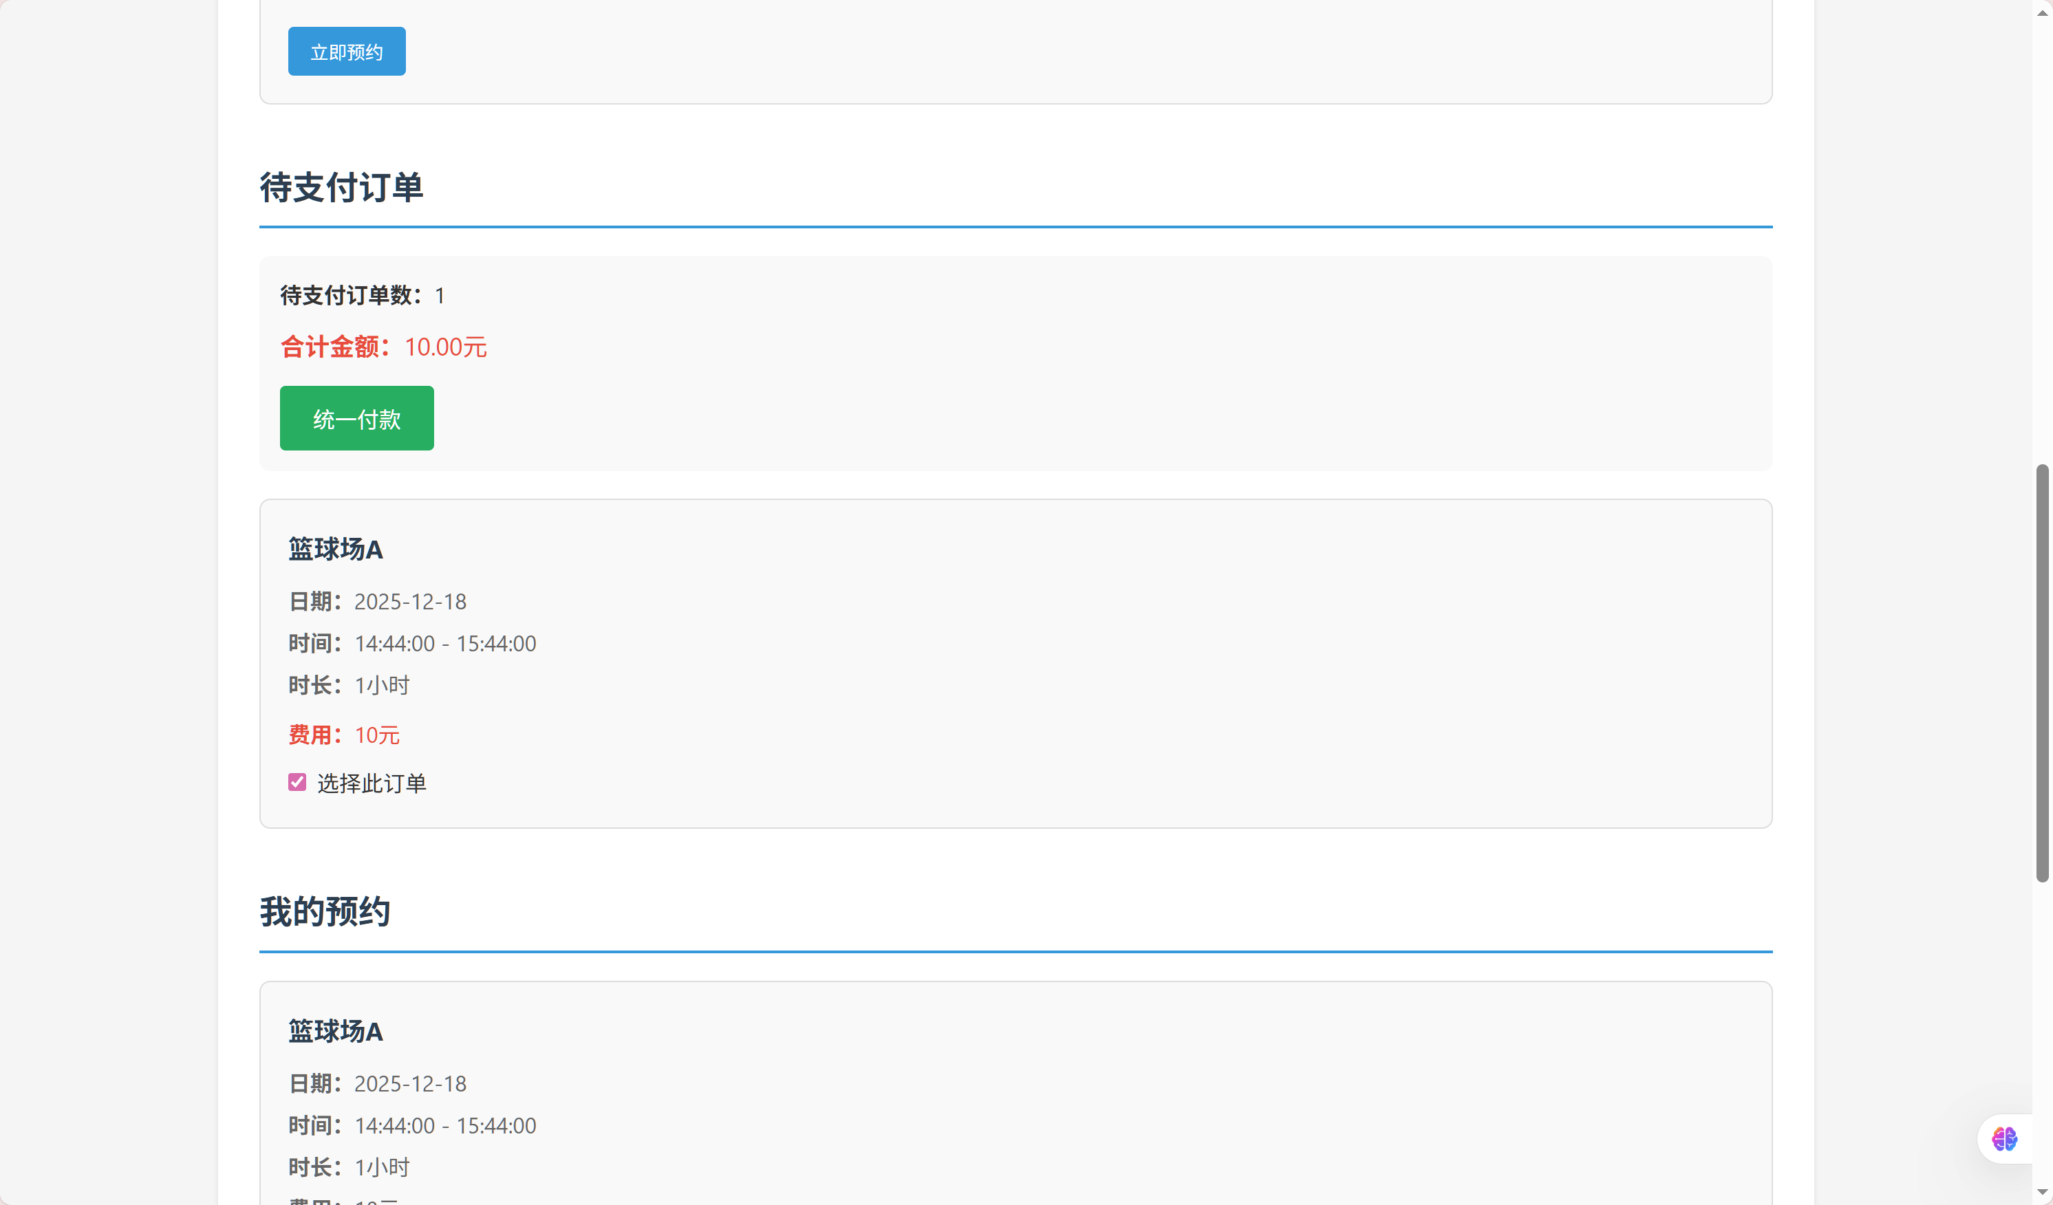Screen dimensions: 2053x1205
Task: Click the red 费用 10元 line
Action: click(x=344, y=735)
